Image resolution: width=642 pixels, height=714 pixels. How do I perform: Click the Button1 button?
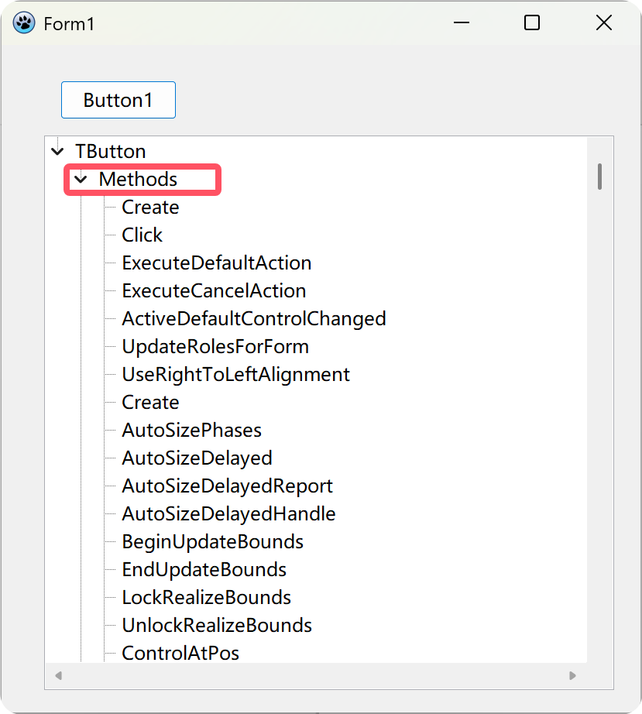(118, 100)
